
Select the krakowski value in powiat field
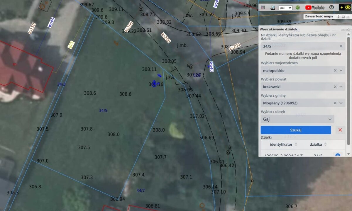pos(272,87)
